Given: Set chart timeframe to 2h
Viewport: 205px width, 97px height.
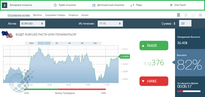Looking at the screenshot, I should pos(57,43).
